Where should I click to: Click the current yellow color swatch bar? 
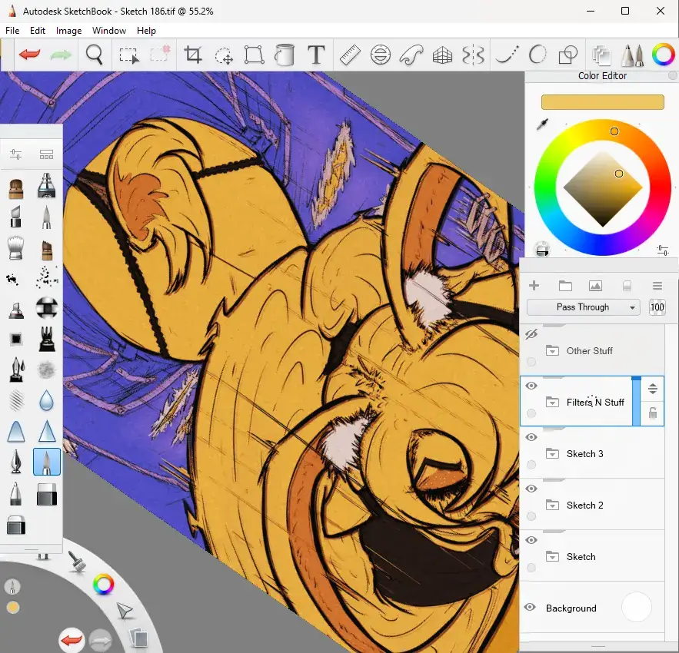tap(602, 102)
